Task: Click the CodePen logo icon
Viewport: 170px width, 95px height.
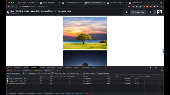Action: 9,12
